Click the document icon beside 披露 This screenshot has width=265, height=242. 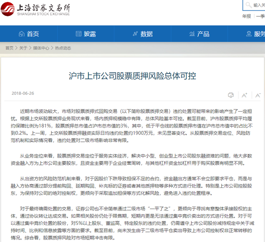(78, 34)
